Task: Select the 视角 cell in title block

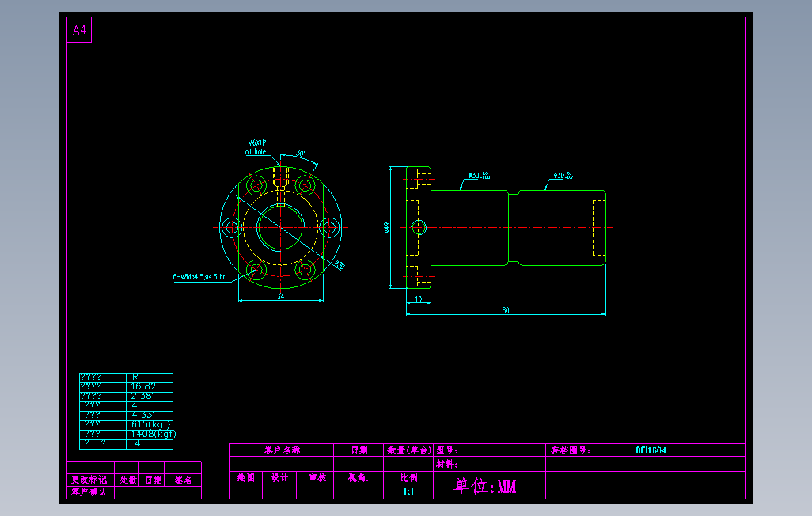Action: (358, 478)
